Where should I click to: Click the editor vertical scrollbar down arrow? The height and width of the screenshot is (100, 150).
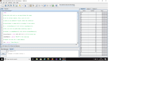[78, 43]
